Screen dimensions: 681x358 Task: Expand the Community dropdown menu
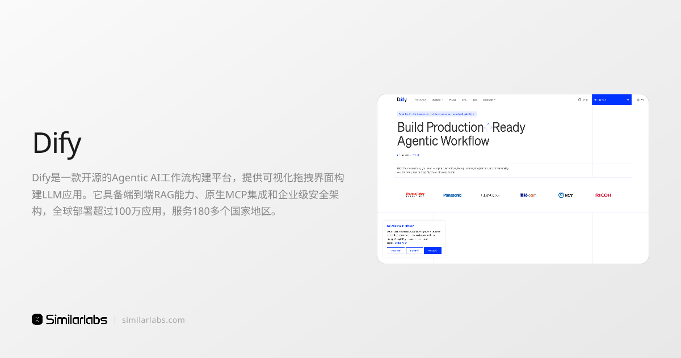click(x=489, y=99)
